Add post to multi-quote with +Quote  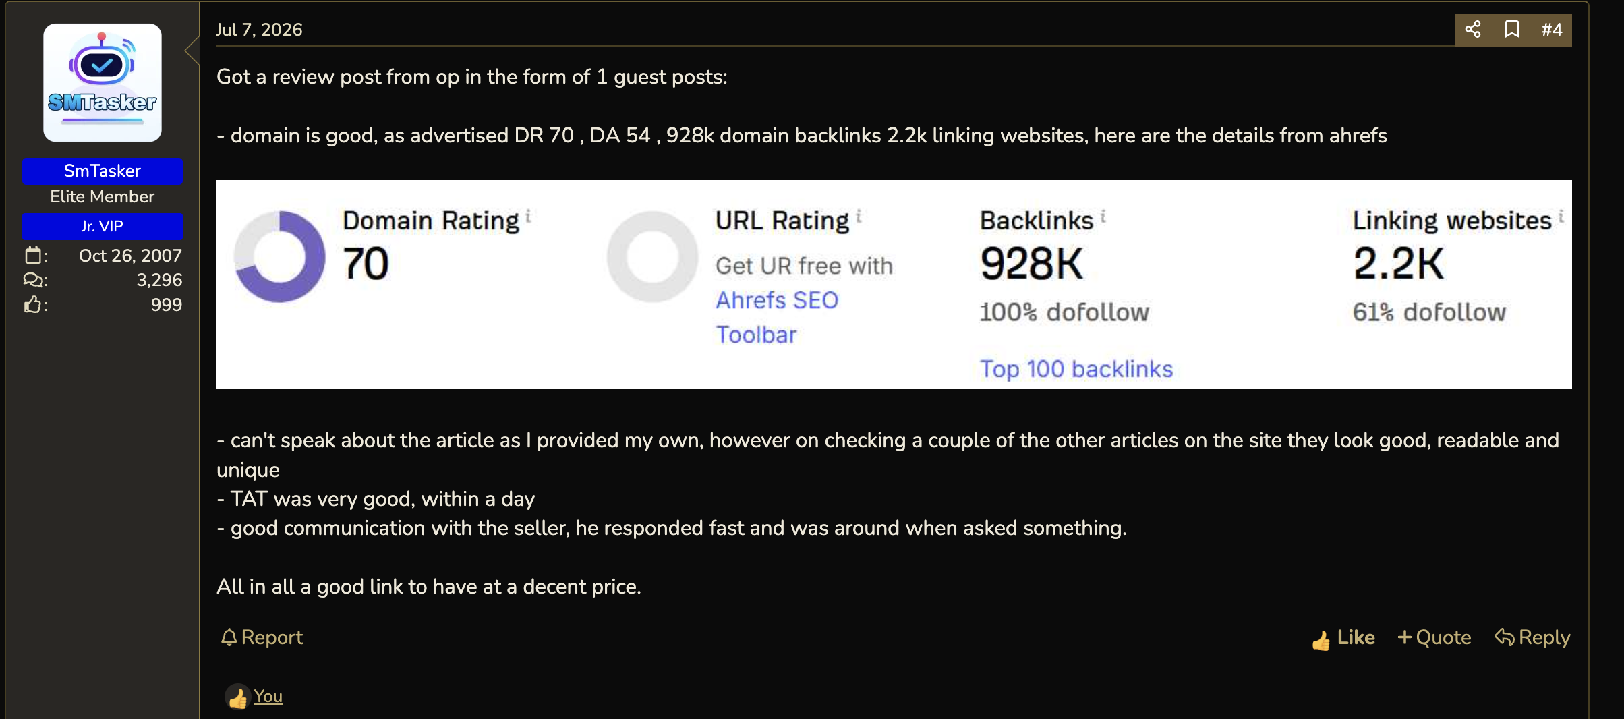[x=1434, y=637]
